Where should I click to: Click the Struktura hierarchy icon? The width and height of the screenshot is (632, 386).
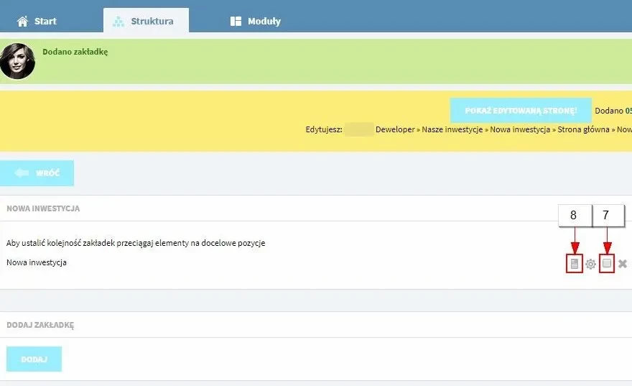(x=118, y=22)
